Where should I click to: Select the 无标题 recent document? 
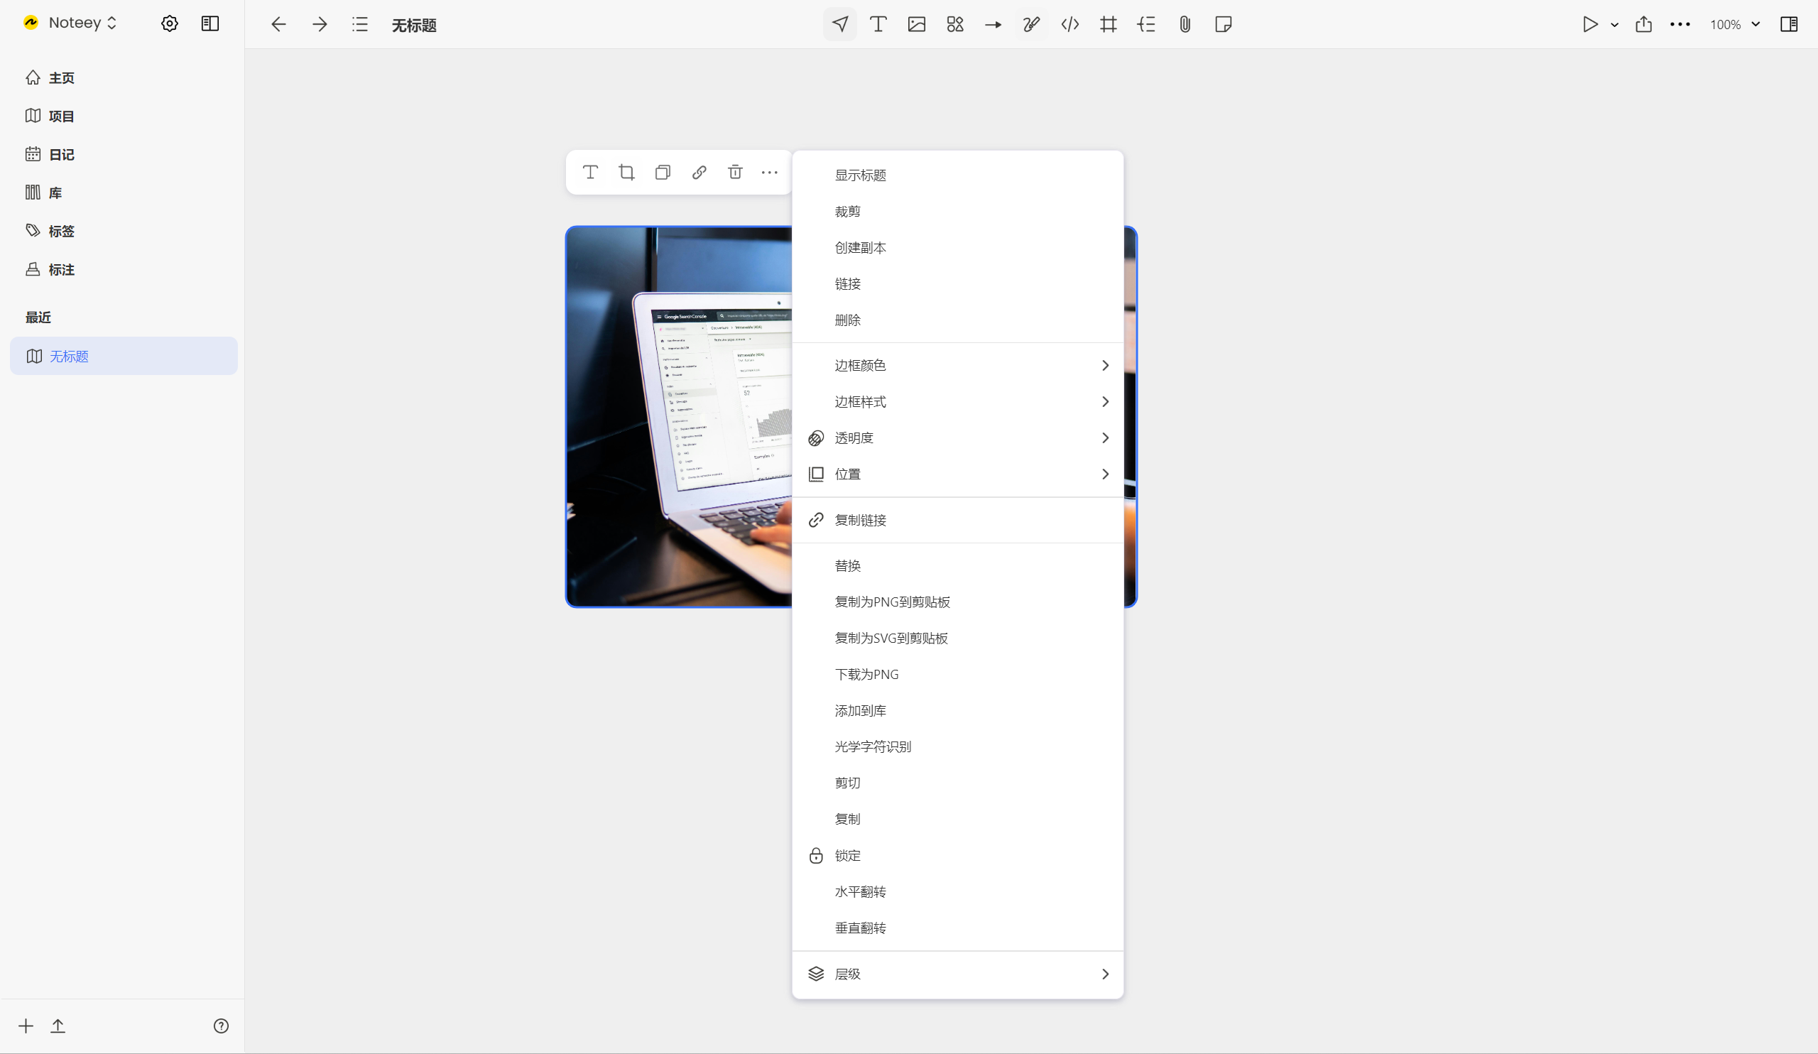69,357
